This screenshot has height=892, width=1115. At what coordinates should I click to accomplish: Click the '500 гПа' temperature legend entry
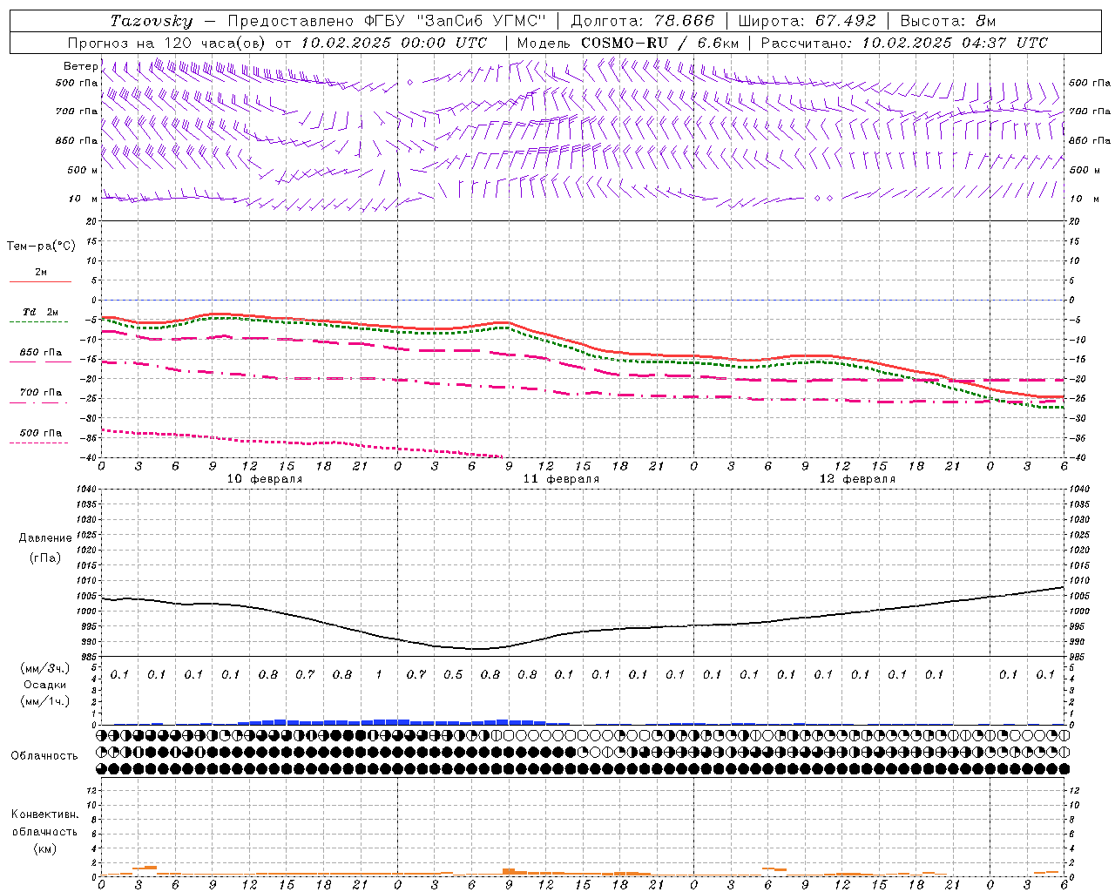coord(40,433)
